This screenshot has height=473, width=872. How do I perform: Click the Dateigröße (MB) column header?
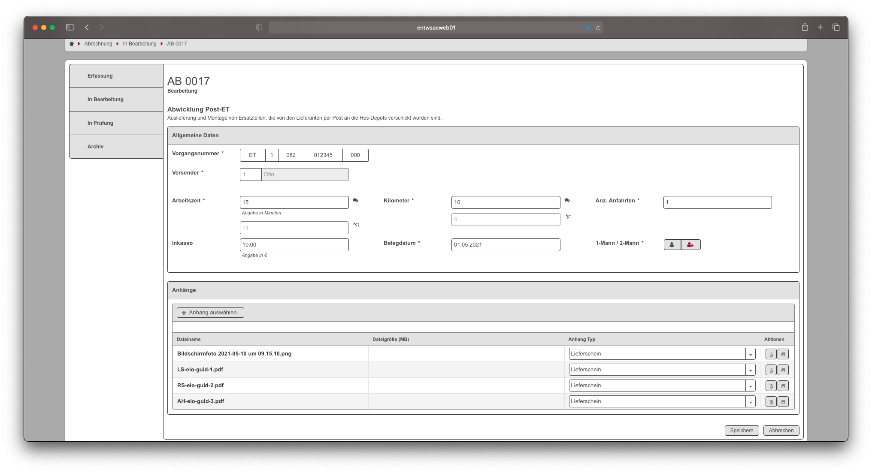click(391, 339)
